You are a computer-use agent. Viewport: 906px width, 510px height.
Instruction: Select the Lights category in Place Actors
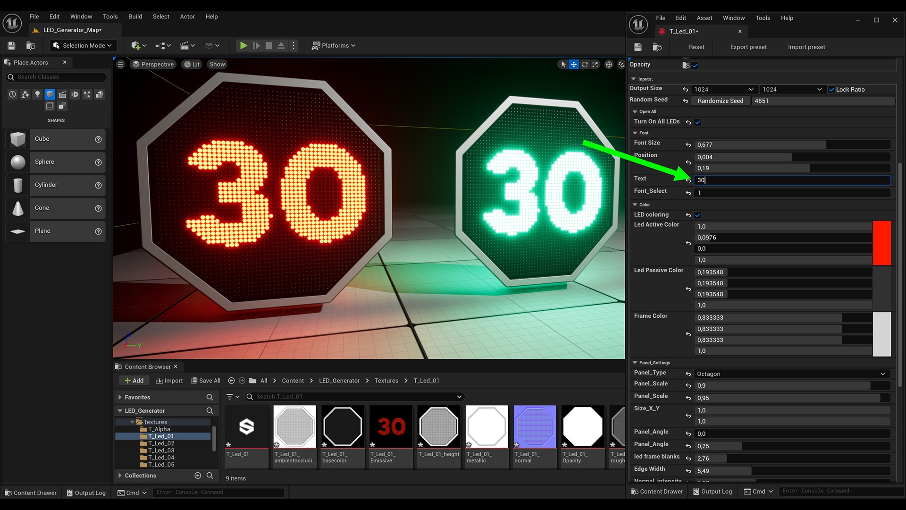pos(37,94)
